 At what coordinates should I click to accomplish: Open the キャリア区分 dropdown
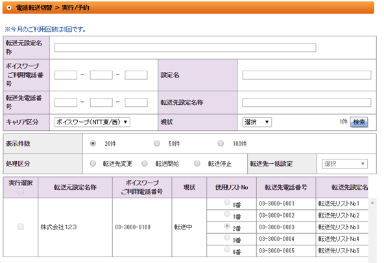[x=92, y=122]
